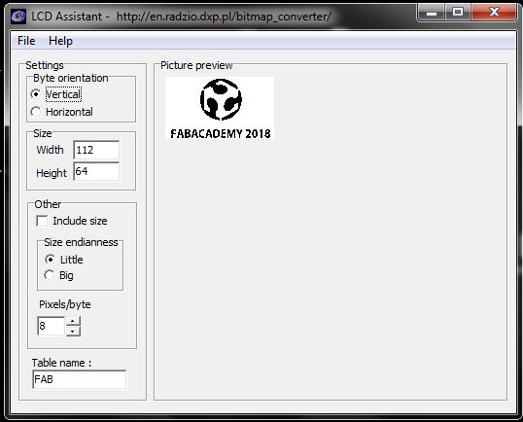Open the Help menu
The image size is (523, 422).
(60, 41)
